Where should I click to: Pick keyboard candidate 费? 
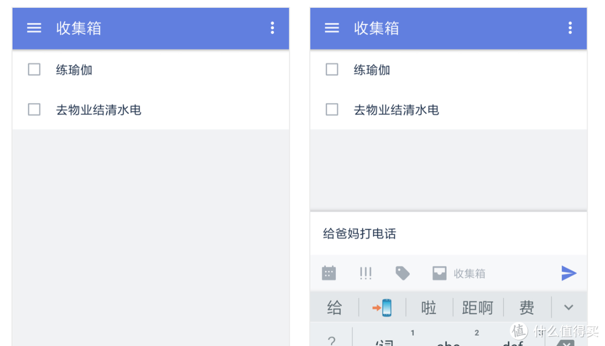tap(527, 308)
